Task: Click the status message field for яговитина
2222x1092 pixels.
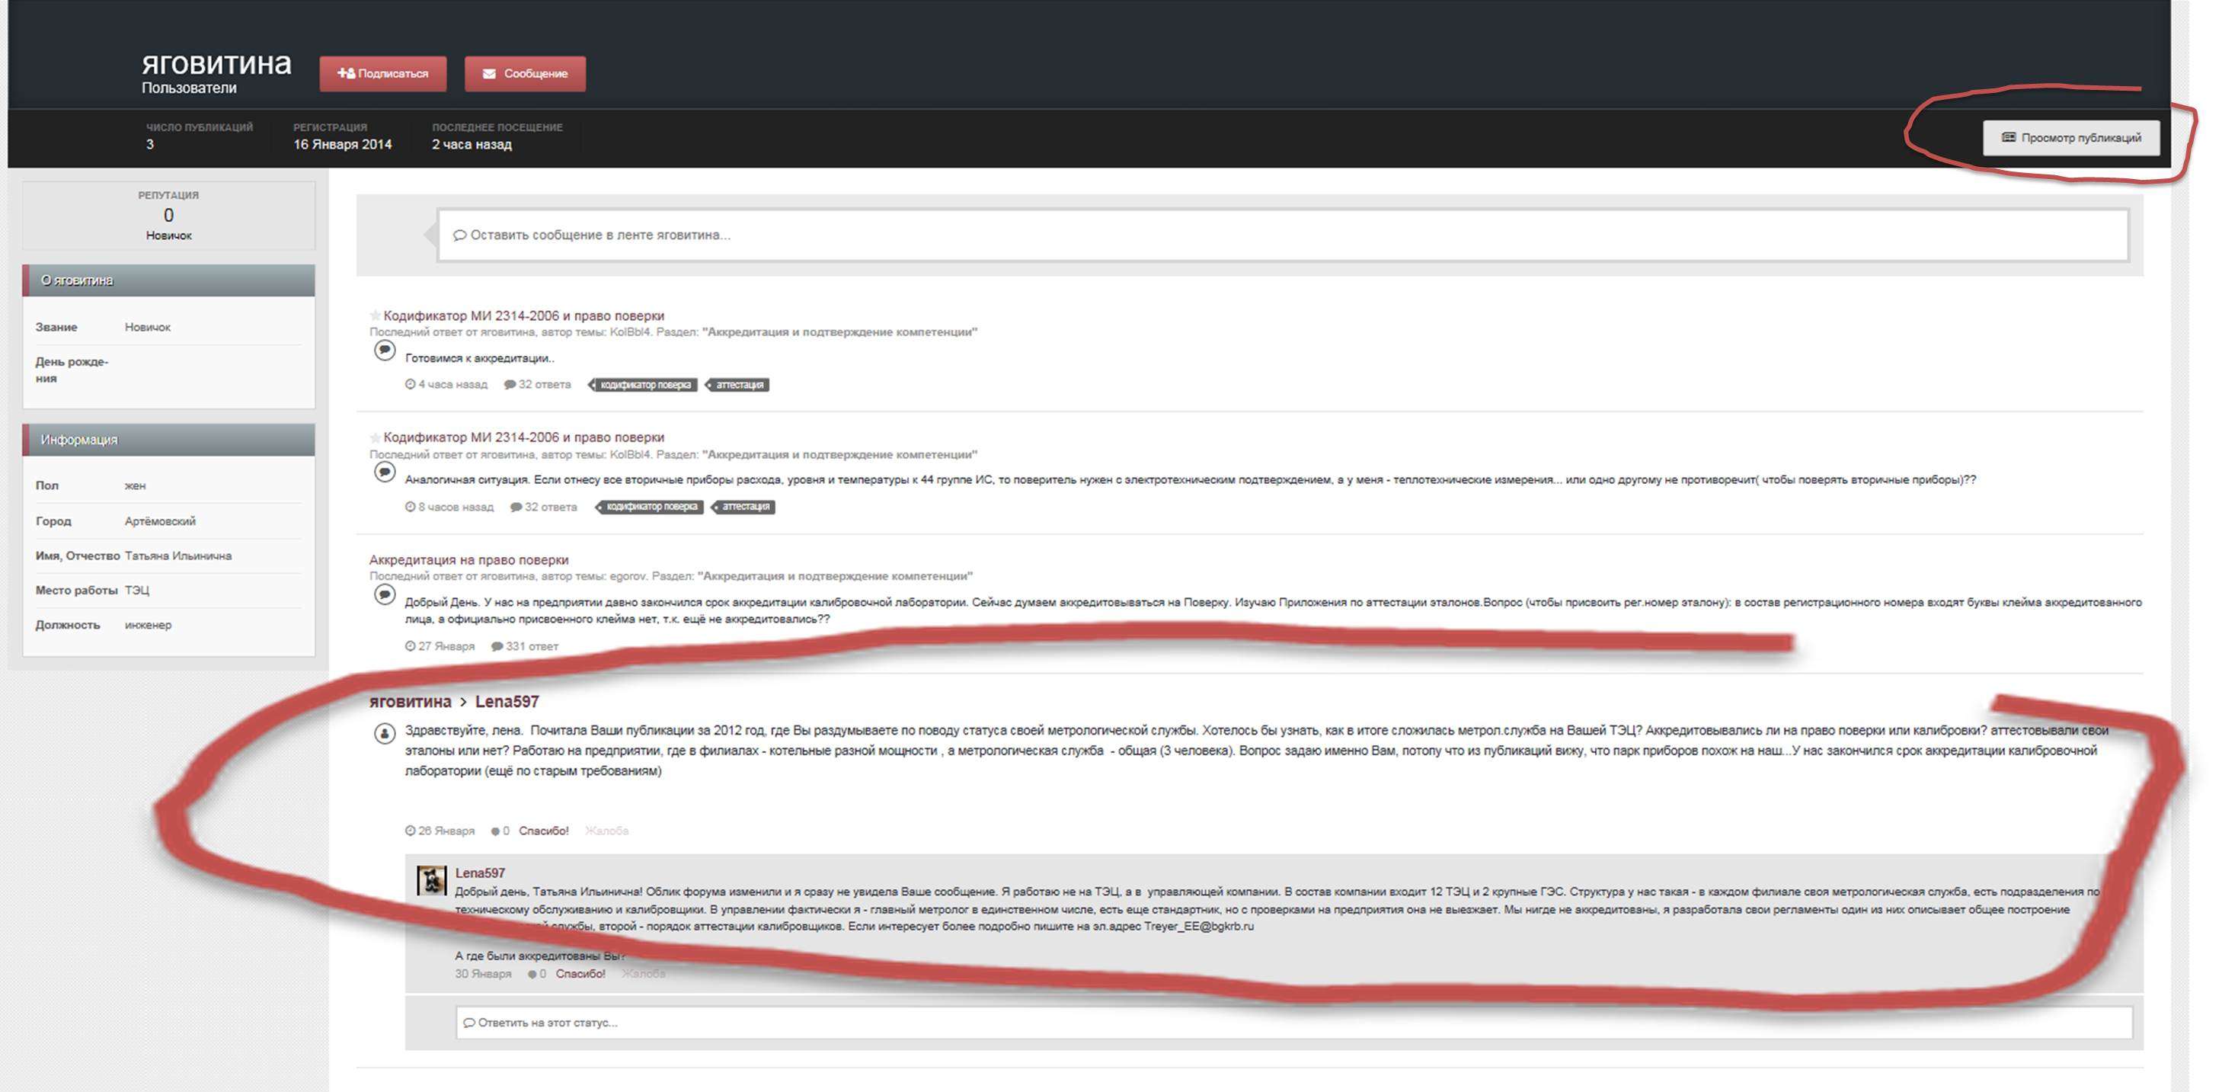Action: click(1282, 235)
